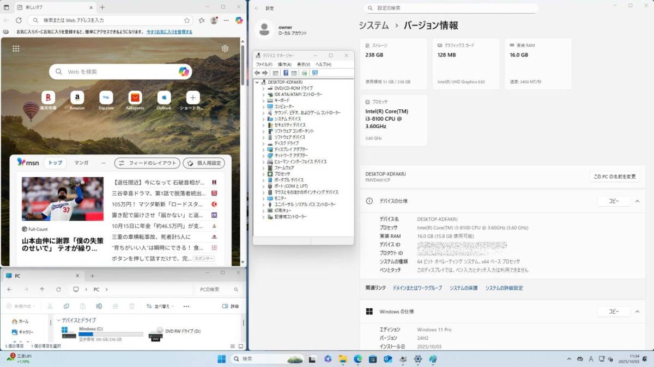The width and height of the screenshot is (654, 367).
Task: Click the File Explorer refresh icon
Action: [58, 289]
